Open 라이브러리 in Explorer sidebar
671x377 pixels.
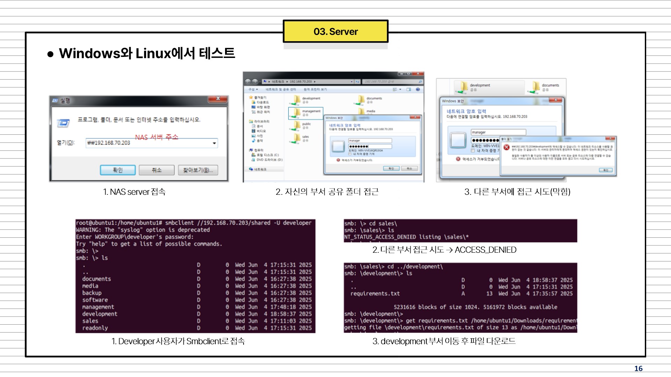(259, 121)
